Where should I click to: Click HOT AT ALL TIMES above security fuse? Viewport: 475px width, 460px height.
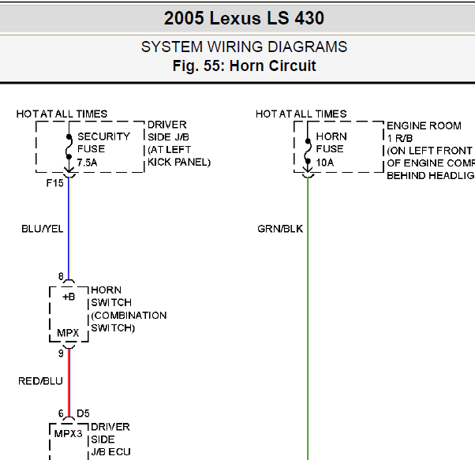point(62,114)
